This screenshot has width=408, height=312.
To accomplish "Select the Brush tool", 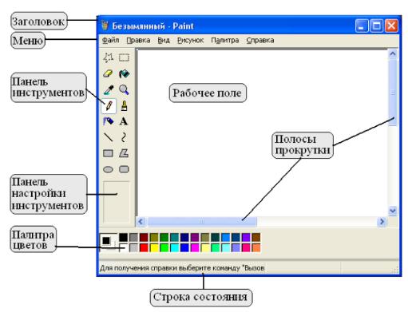I will tap(124, 106).
